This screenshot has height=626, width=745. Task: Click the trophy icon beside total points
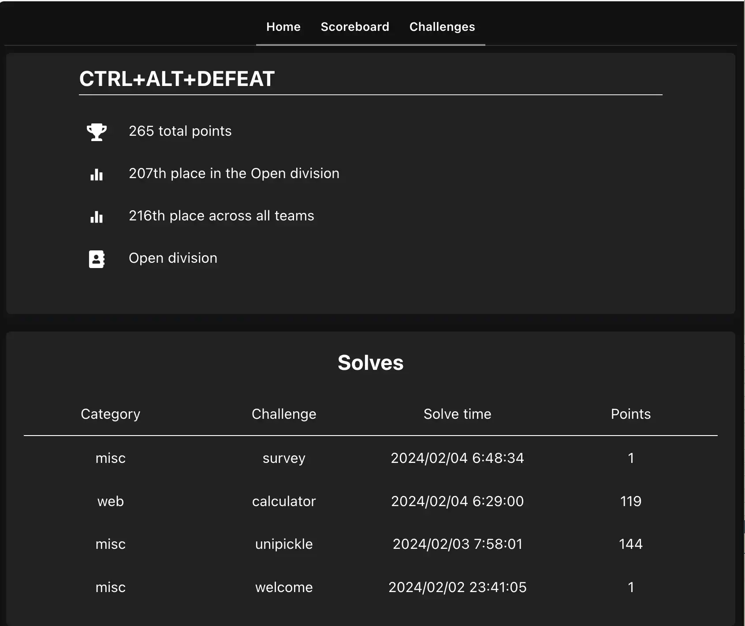tap(97, 132)
